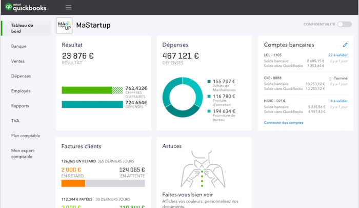
Task: Go to Rapports section
Action: [20, 106]
